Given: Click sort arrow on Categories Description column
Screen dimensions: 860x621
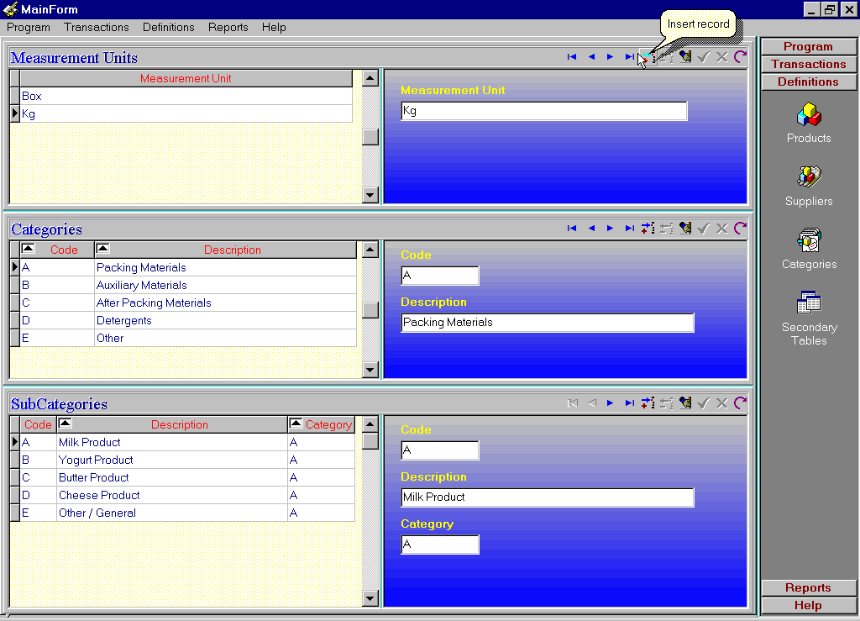Looking at the screenshot, I should point(102,250).
